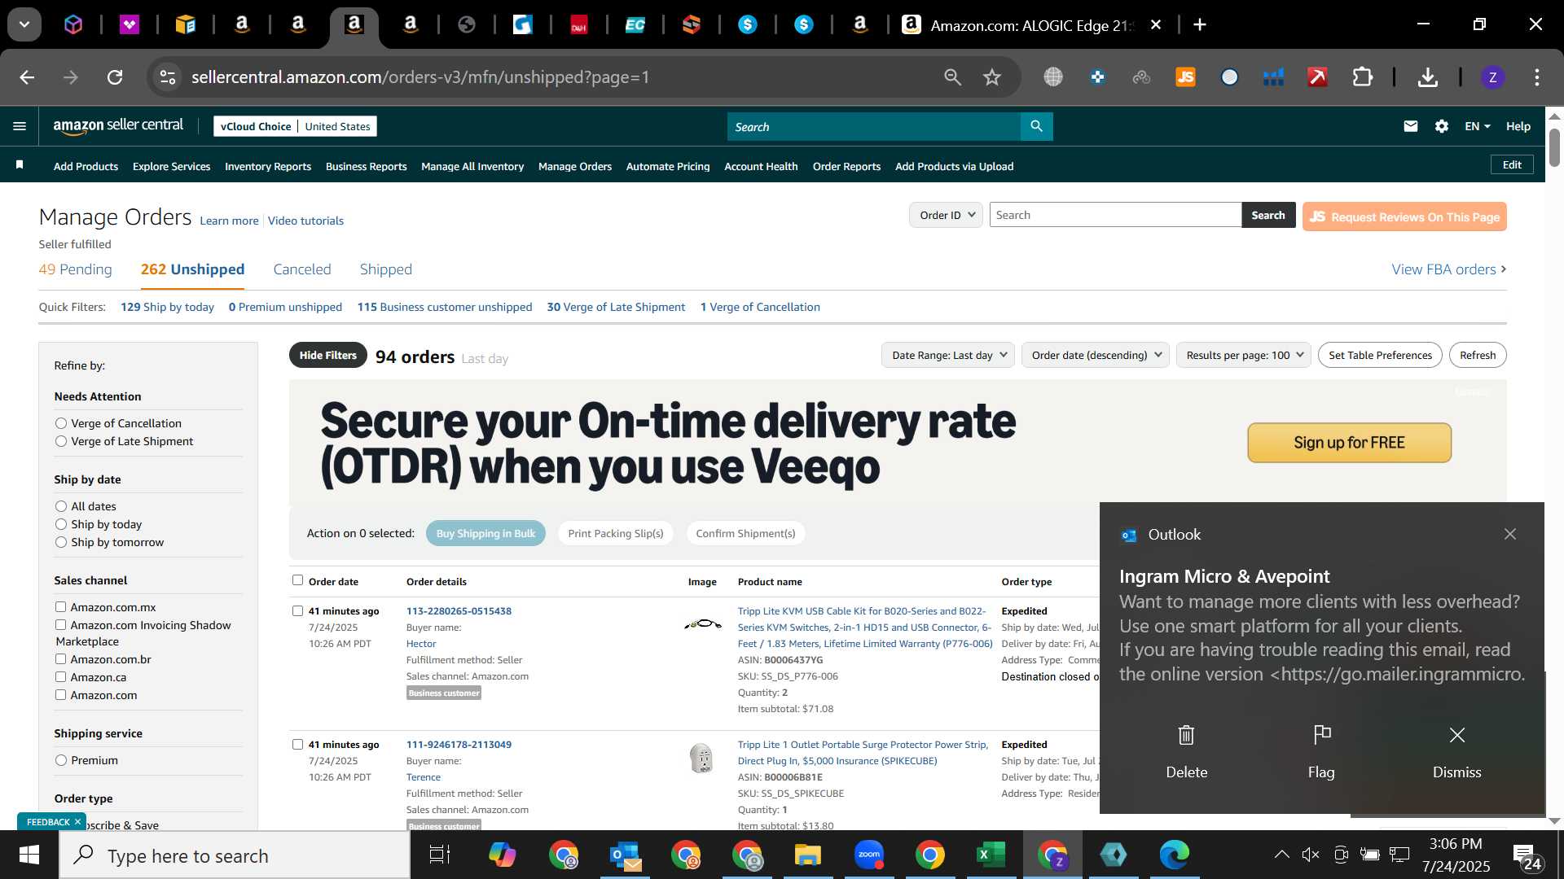The height and width of the screenshot is (879, 1564).
Task: Open Outlook from the Windows taskbar
Action: point(626,855)
